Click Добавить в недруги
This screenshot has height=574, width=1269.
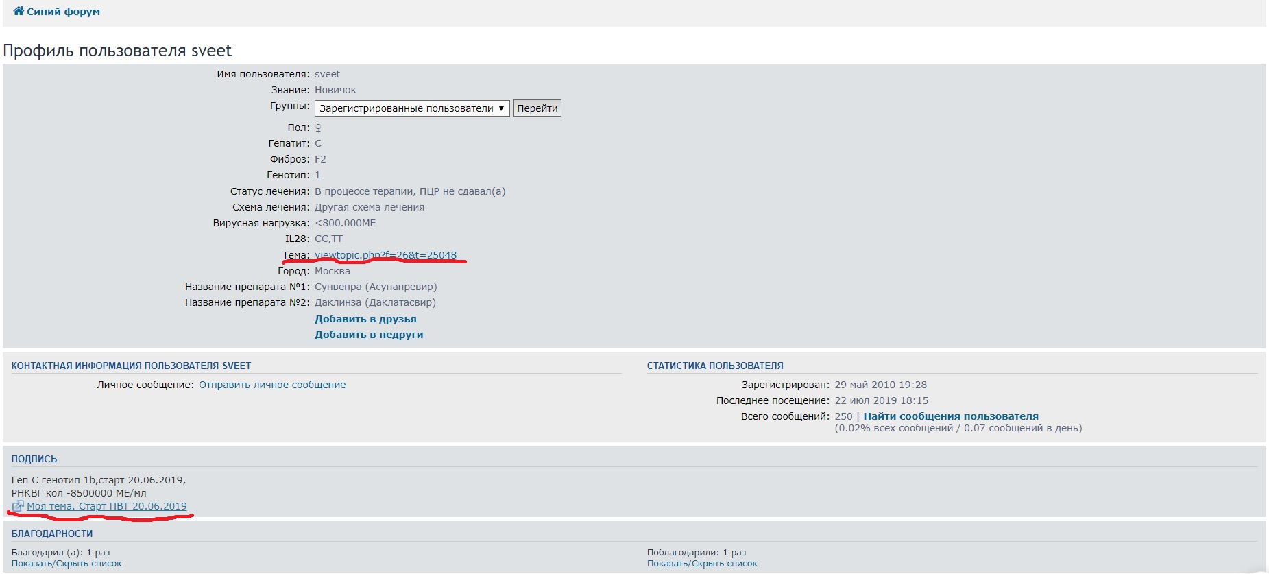(369, 335)
